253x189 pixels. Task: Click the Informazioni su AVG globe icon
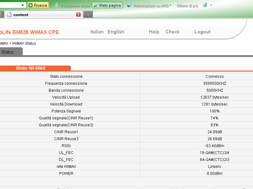(129, 5)
